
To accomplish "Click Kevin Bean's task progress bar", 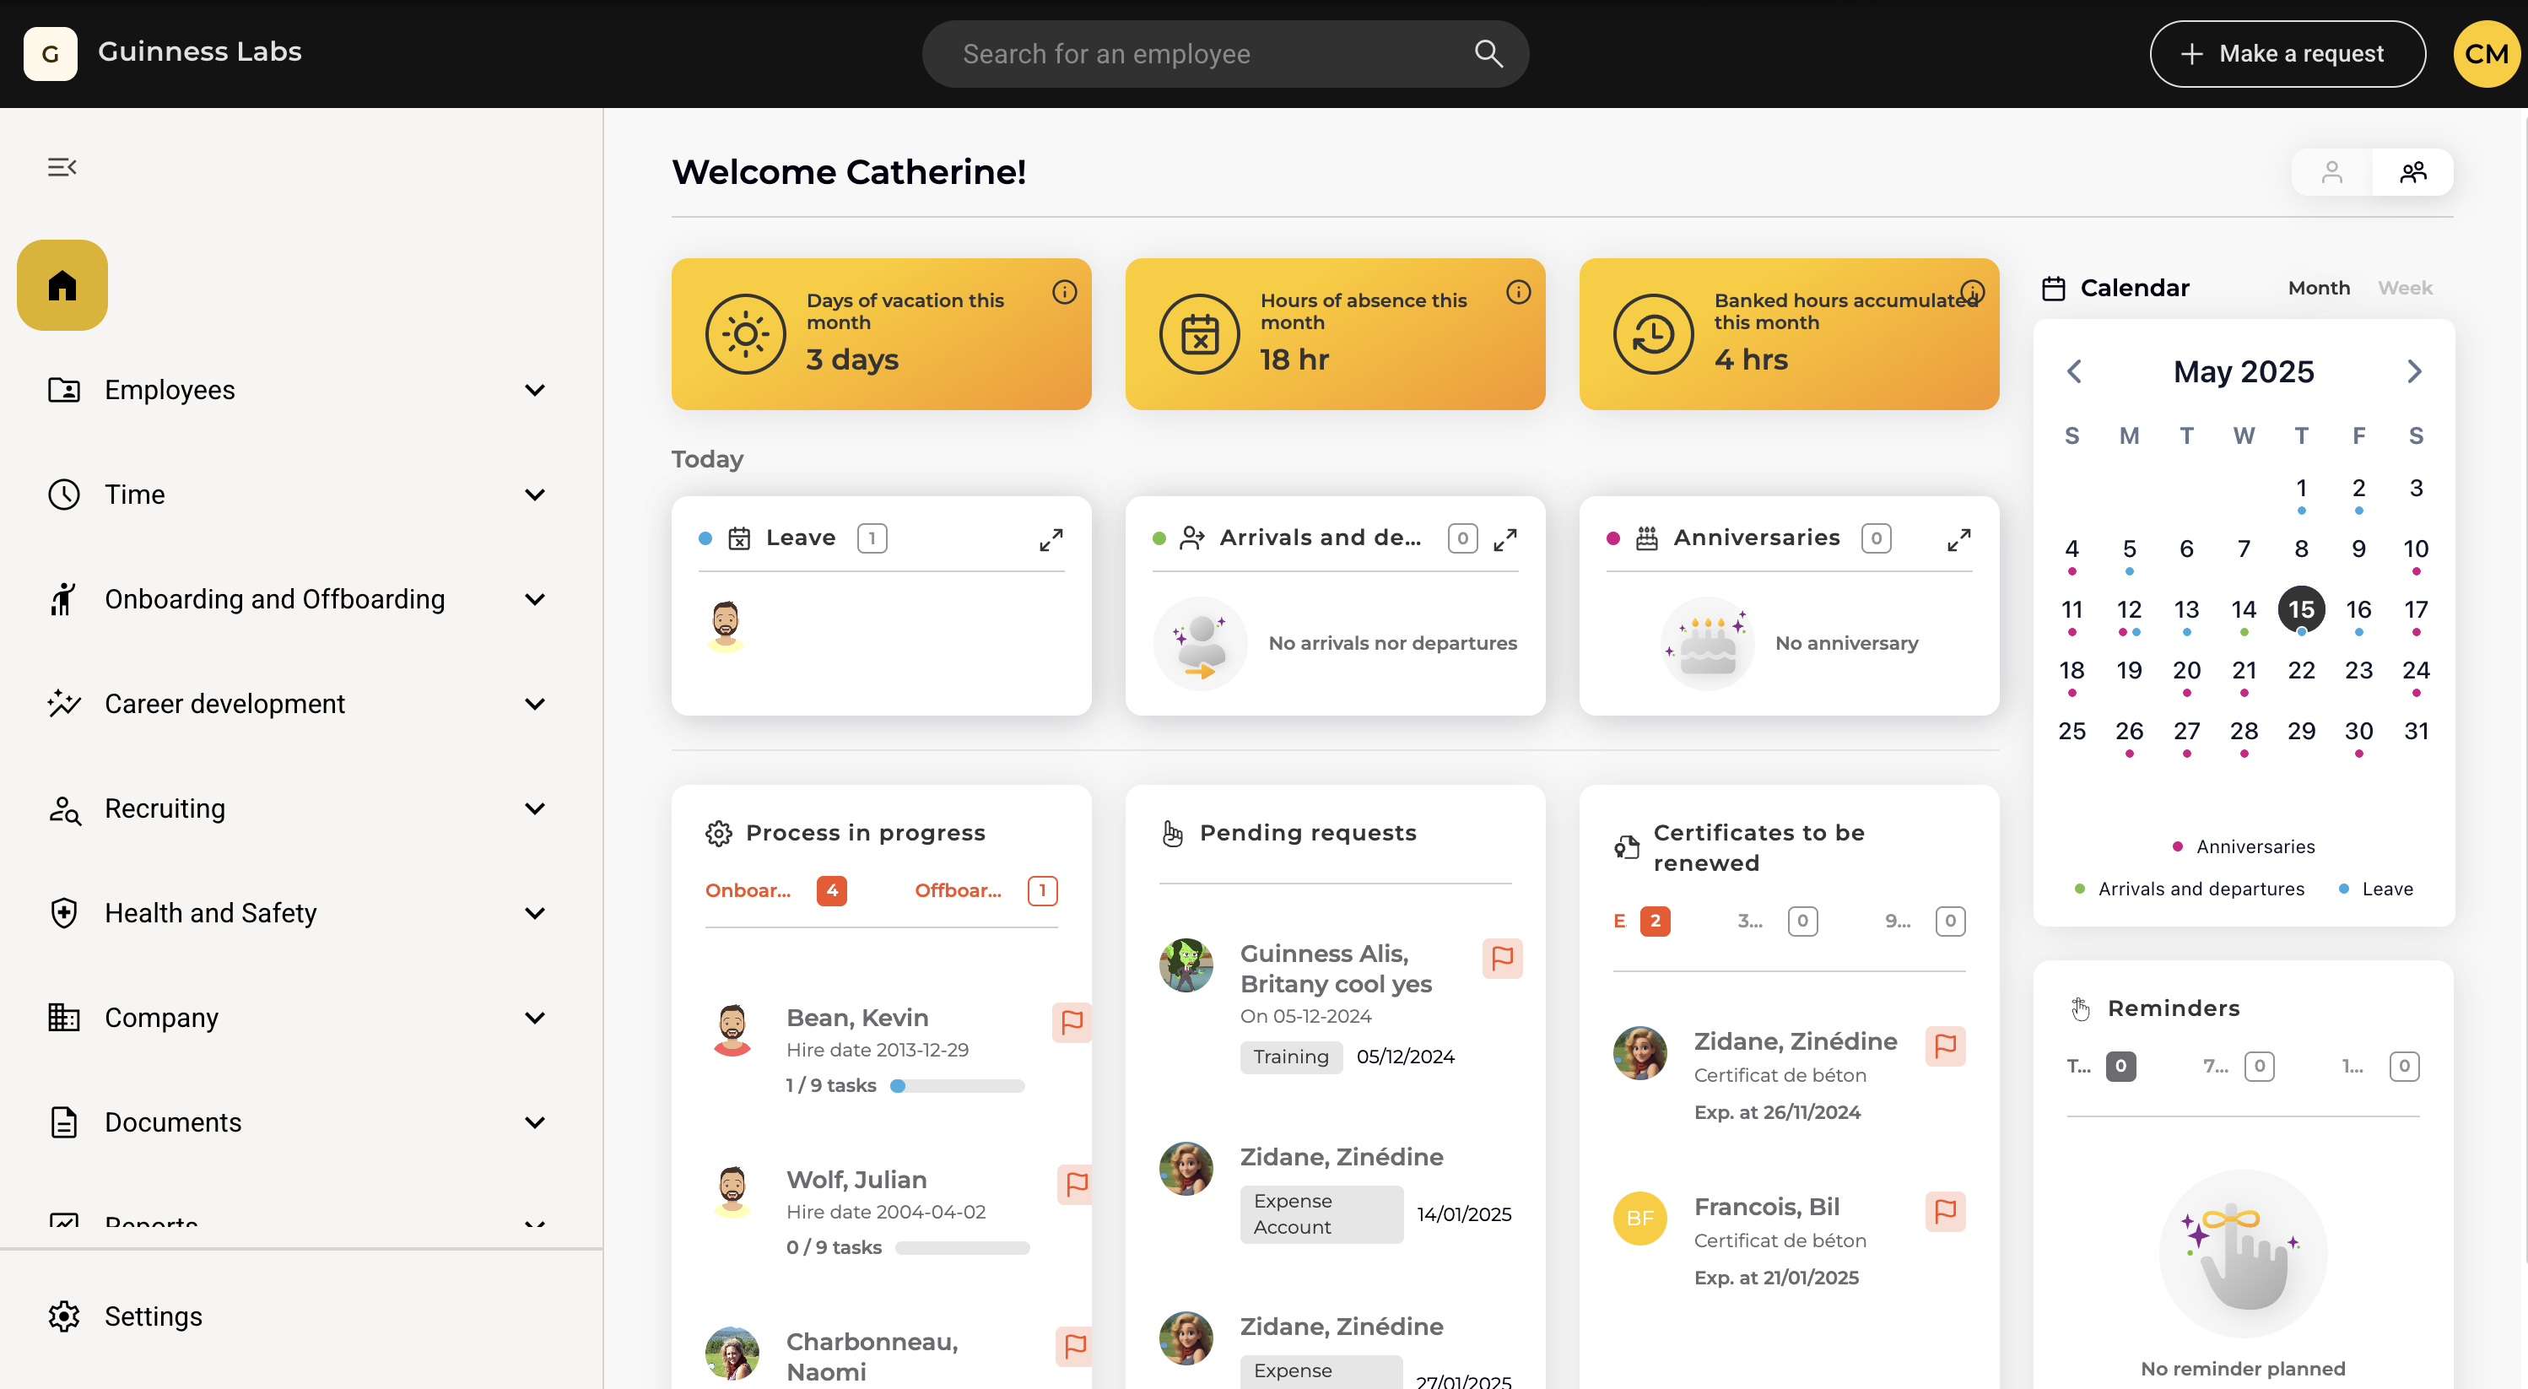I will 958,1086.
